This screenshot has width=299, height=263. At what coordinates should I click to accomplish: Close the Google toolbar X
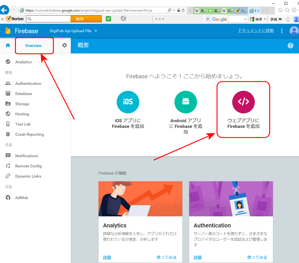(x=208, y=19)
